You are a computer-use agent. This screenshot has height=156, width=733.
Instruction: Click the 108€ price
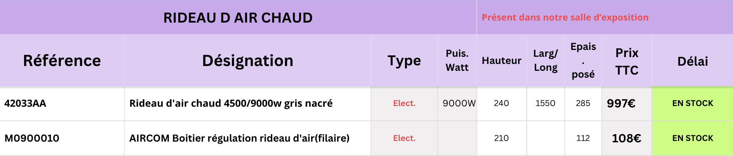[x=626, y=138]
